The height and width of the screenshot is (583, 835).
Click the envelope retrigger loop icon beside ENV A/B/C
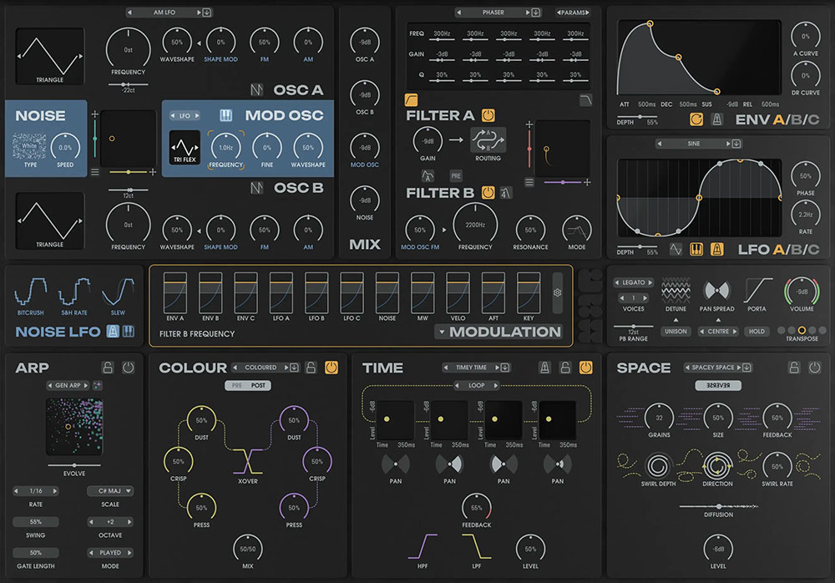697,120
